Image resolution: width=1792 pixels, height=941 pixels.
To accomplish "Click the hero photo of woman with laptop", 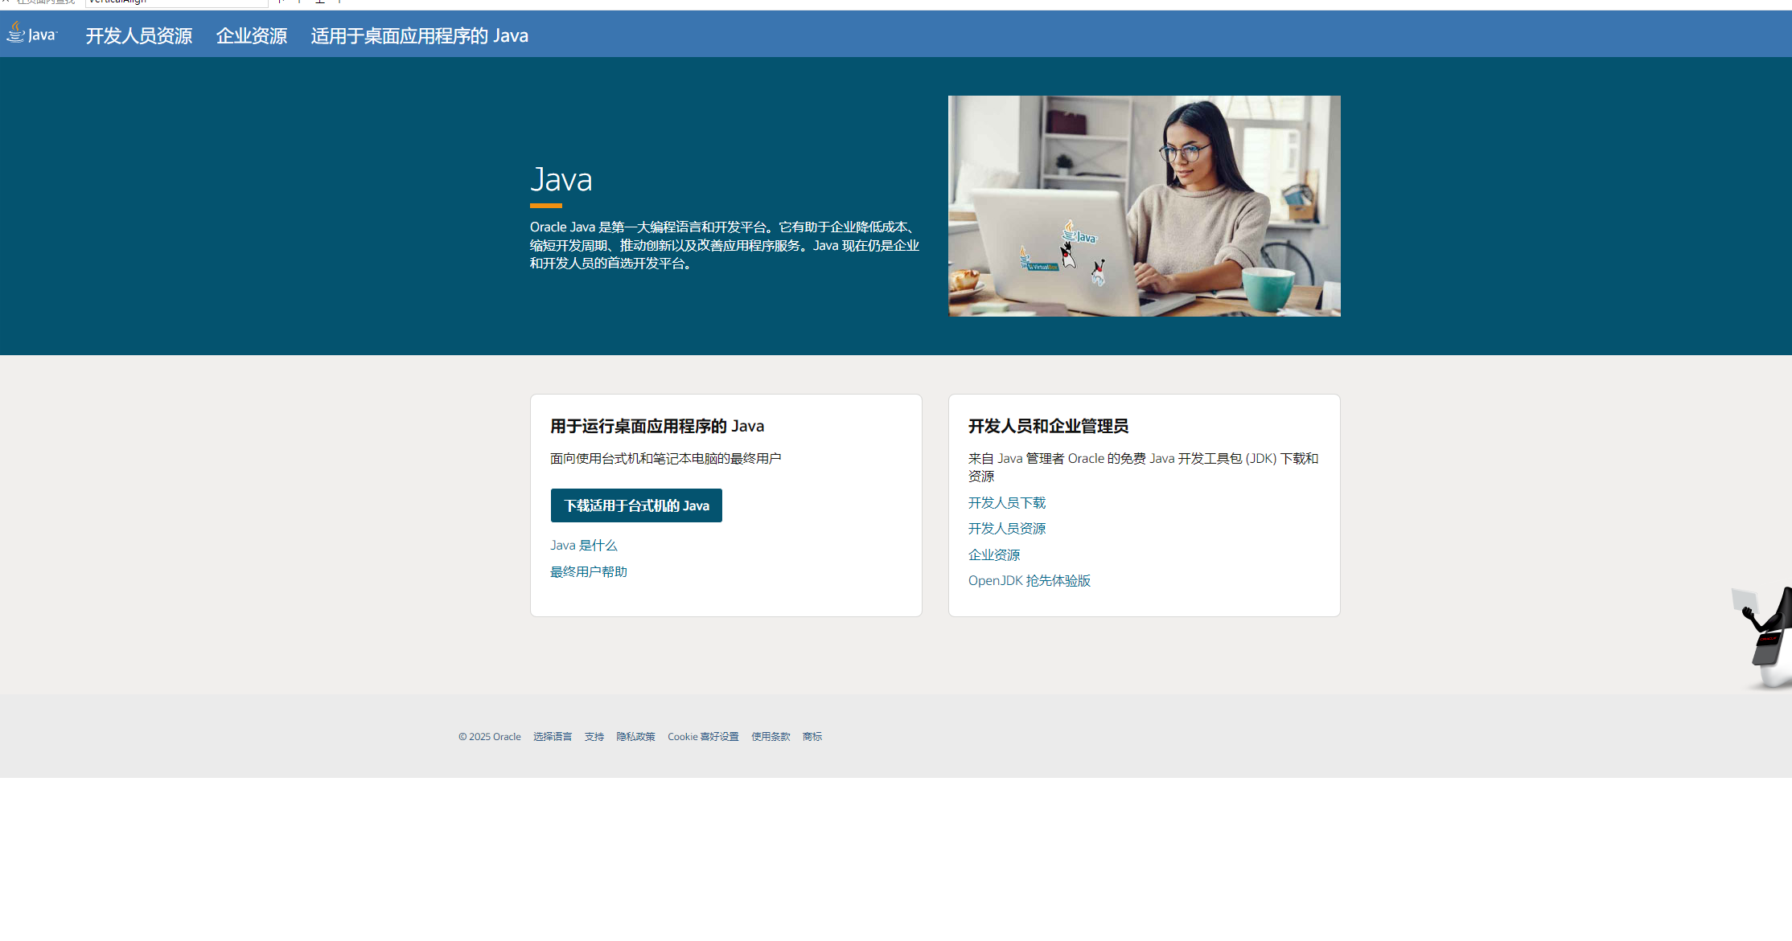I will pyautogui.click(x=1144, y=206).
